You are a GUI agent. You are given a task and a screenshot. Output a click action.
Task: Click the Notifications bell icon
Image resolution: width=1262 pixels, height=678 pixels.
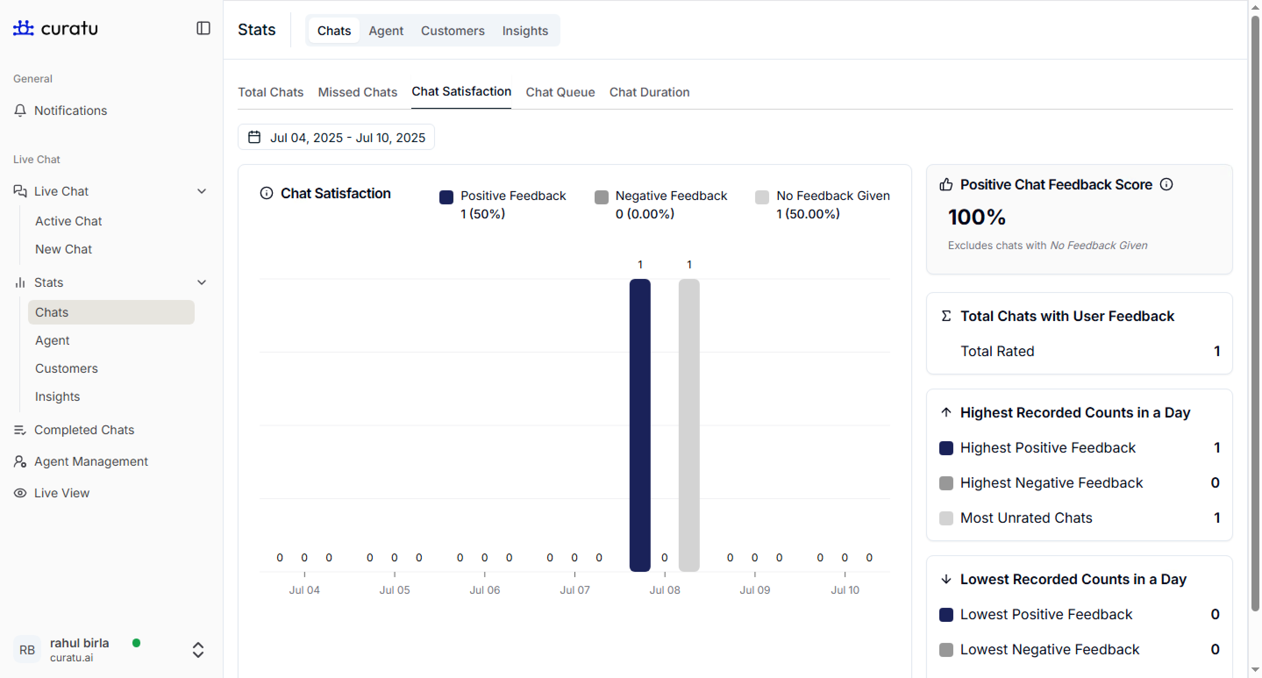20,110
